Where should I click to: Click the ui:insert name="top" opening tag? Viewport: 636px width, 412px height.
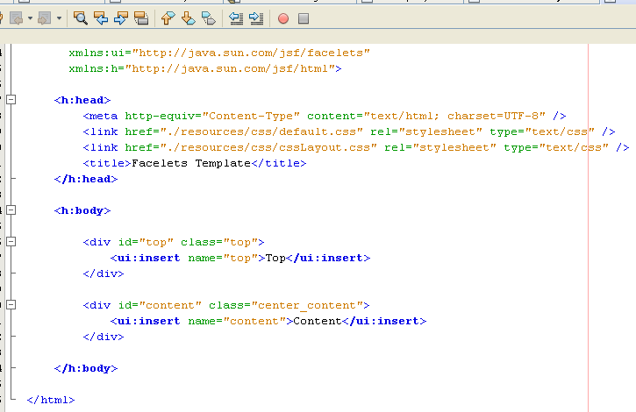click(188, 258)
